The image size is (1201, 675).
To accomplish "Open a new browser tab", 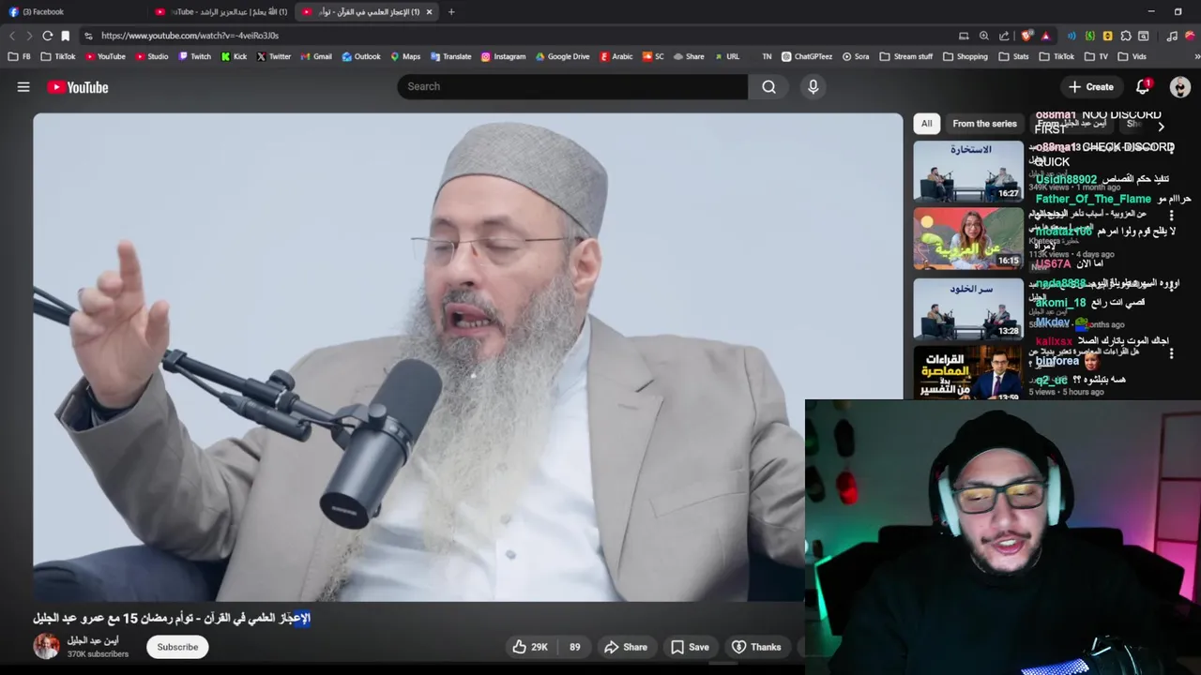I will [451, 12].
